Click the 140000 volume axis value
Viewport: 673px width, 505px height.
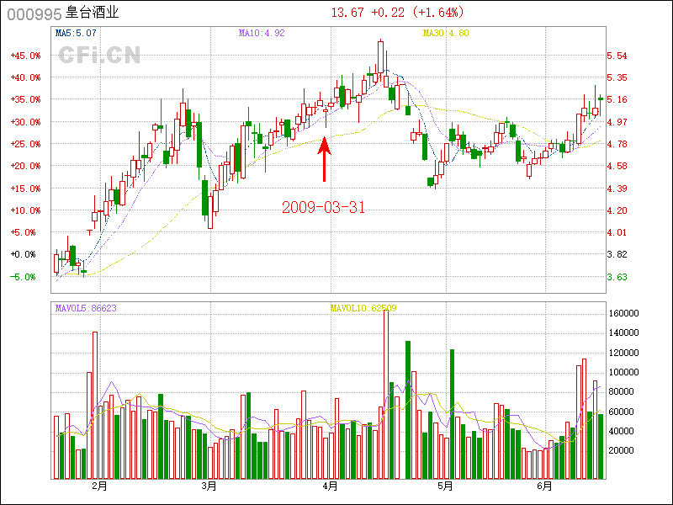624,332
